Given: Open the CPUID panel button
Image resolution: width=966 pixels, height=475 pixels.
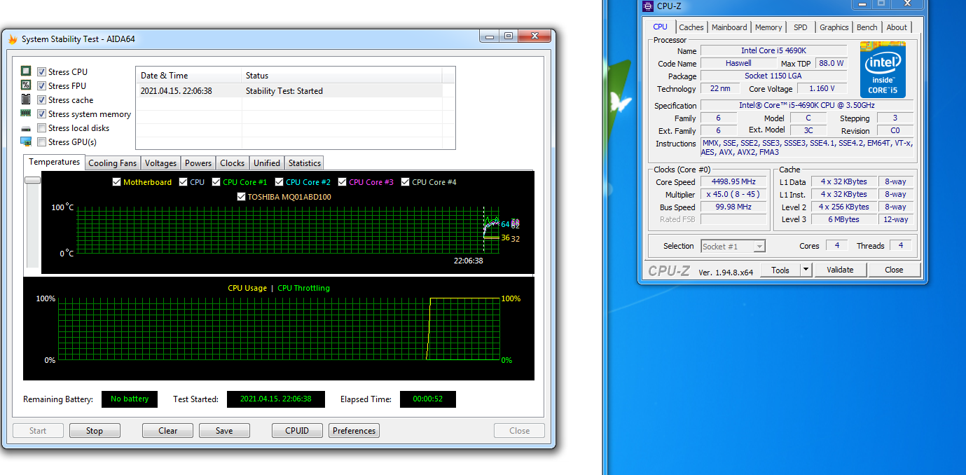Looking at the screenshot, I should pyautogui.click(x=297, y=431).
